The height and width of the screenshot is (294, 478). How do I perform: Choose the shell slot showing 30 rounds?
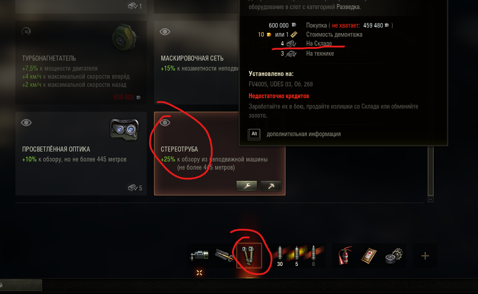coord(280,256)
